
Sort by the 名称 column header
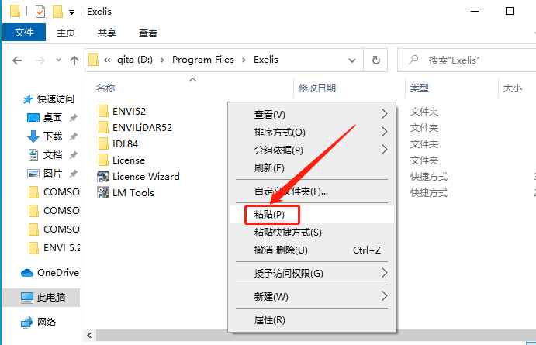click(105, 88)
